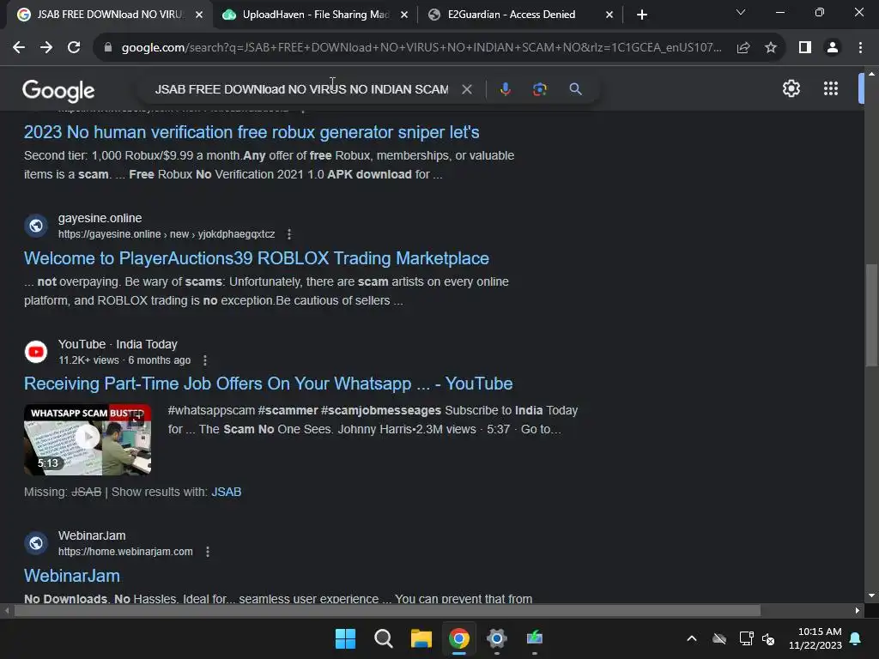The width and height of the screenshot is (879, 659).
Task: Go back to the previous page
Action: pyautogui.click(x=19, y=48)
